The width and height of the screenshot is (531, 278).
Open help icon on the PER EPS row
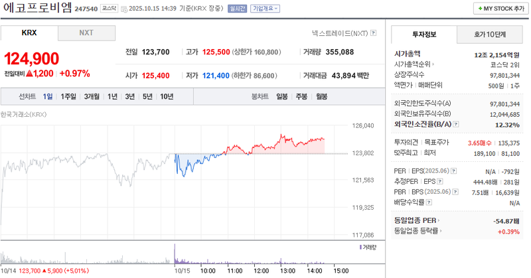click(x=454, y=171)
